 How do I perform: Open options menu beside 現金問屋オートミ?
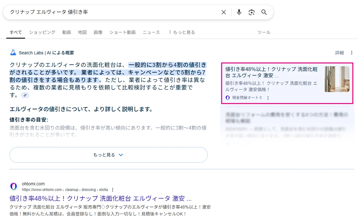(x=268, y=98)
